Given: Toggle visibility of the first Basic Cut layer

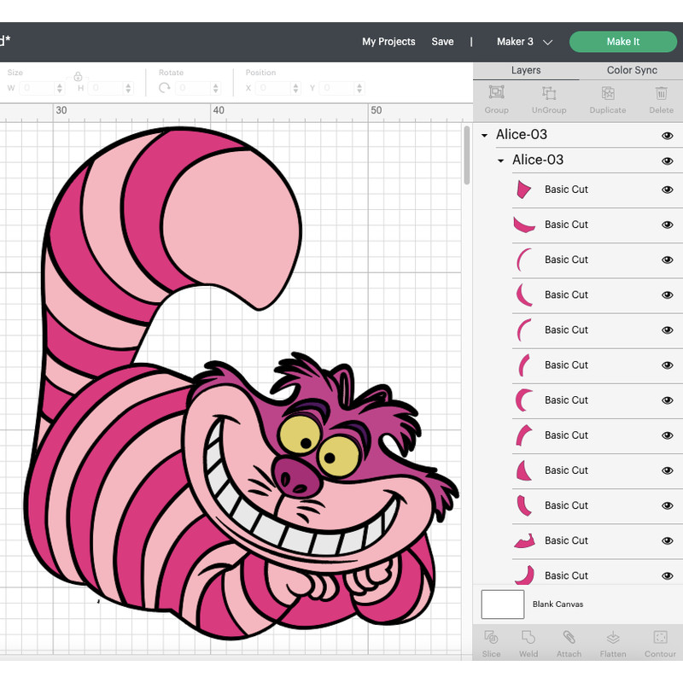Looking at the screenshot, I should click(x=667, y=190).
